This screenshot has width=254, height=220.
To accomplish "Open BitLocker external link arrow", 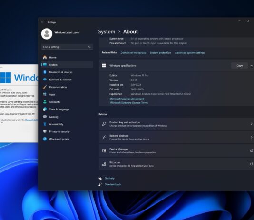I will (x=252, y=164).
